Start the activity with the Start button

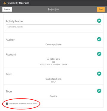[x=101, y=9]
